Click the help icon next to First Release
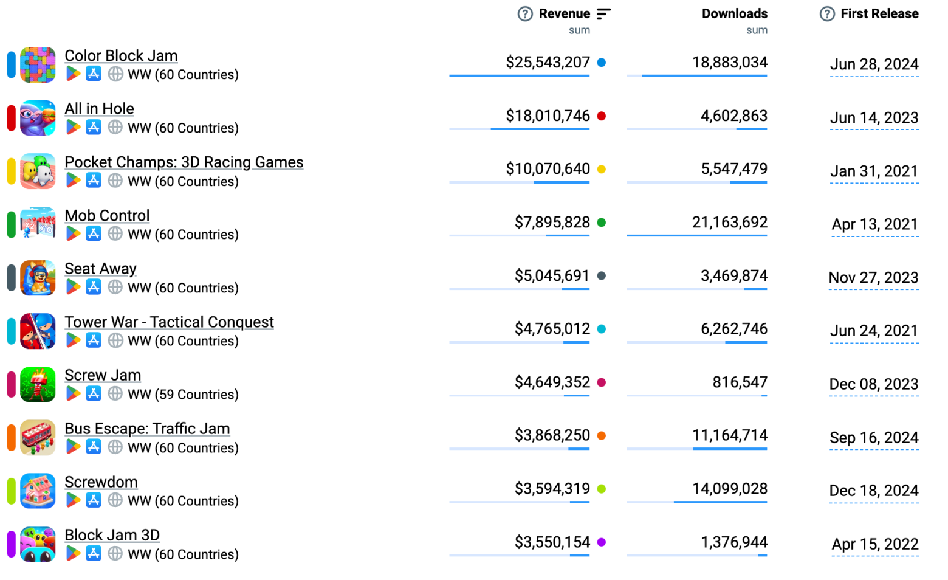 tap(827, 14)
